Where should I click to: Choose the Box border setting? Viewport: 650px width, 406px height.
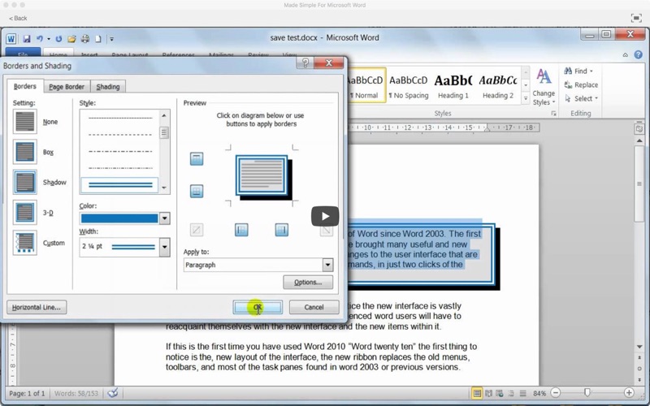[25, 152]
